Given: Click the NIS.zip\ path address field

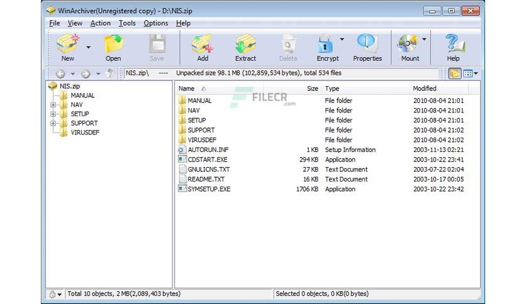Looking at the screenshot, I should click(281, 73).
